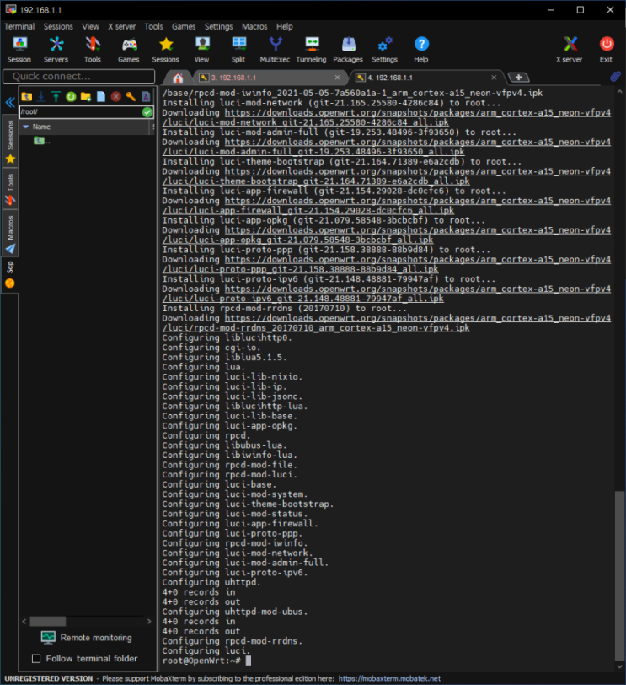
Task: Open the parent folder '..' entry
Action: (40, 141)
